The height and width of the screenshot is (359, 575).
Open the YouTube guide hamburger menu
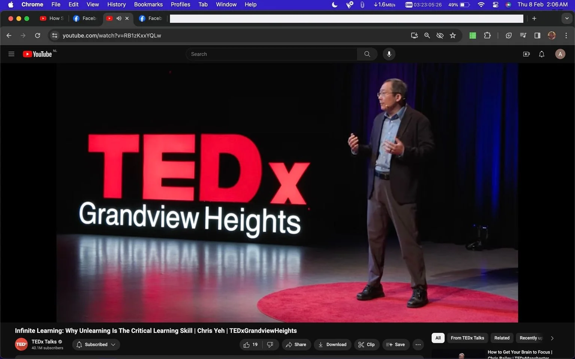click(11, 54)
